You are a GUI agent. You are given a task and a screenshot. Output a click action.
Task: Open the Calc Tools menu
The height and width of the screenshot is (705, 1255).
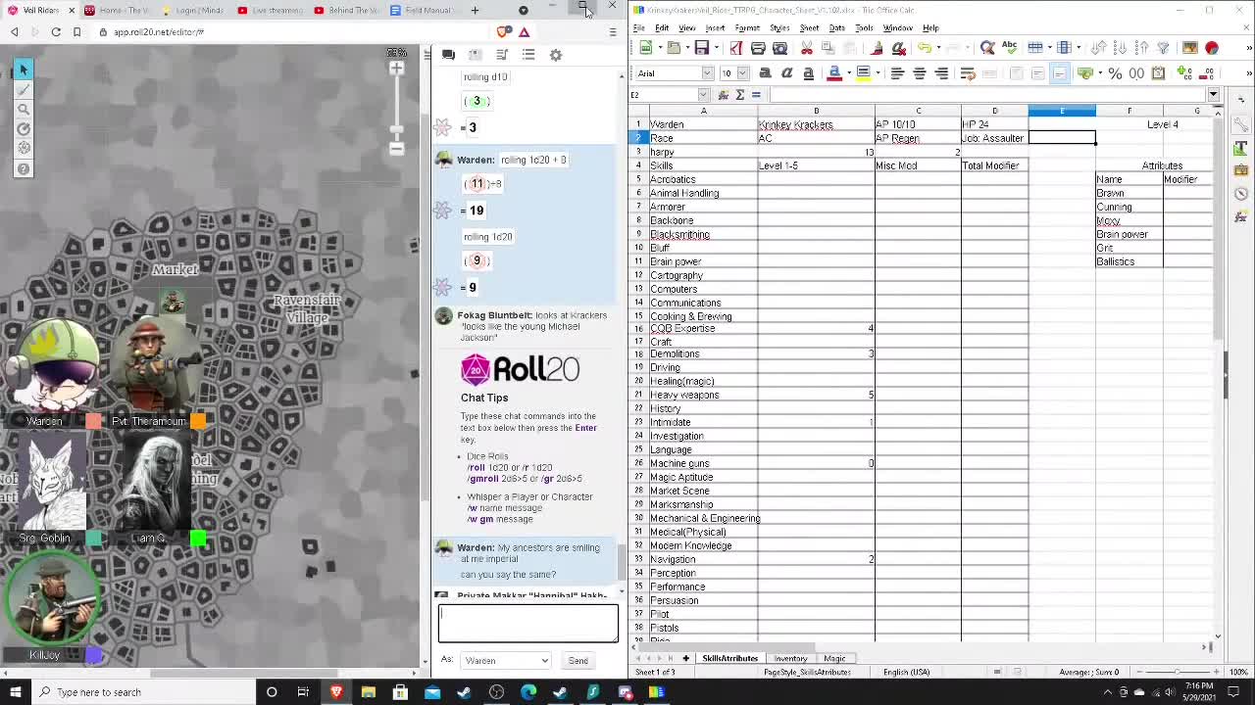click(x=864, y=28)
